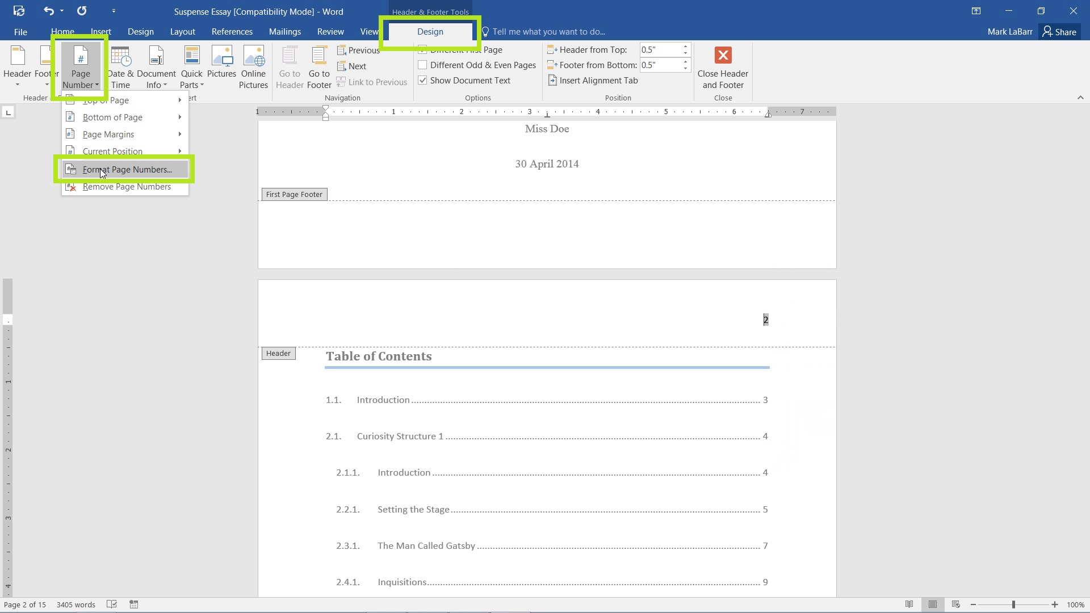Screen dimensions: 1090x613
Task: Jump to Next header section
Action: pyautogui.click(x=351, y=66)
